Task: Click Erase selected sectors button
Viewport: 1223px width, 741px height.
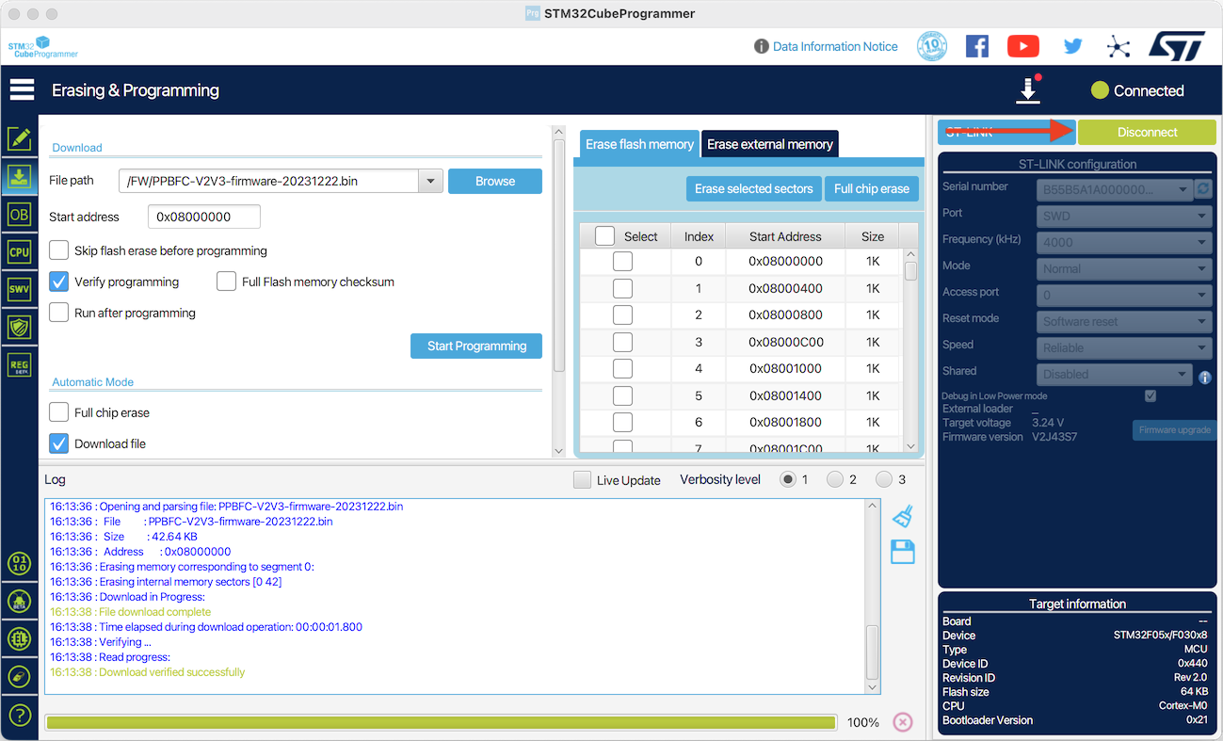Action: pos(754,188)
